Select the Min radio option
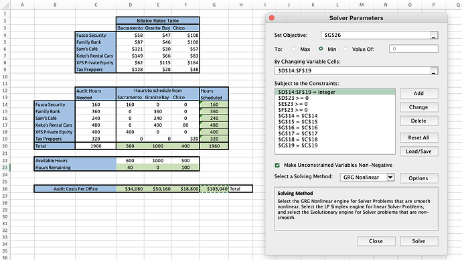This screenshot has height=260, width=462. click(321, 49)
